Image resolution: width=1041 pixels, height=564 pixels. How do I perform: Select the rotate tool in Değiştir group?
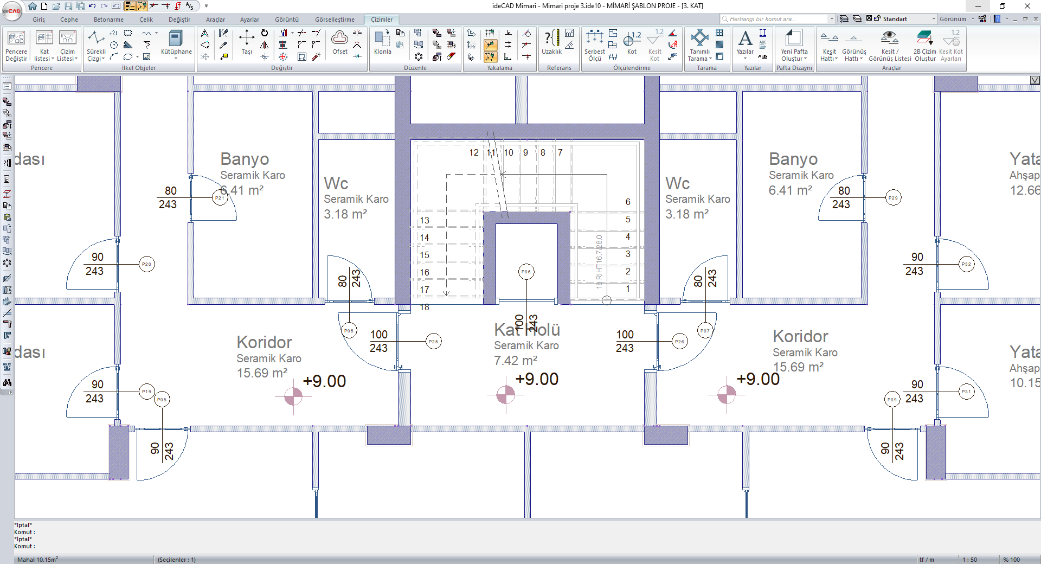pyautogui.click(x=265, y=33)
